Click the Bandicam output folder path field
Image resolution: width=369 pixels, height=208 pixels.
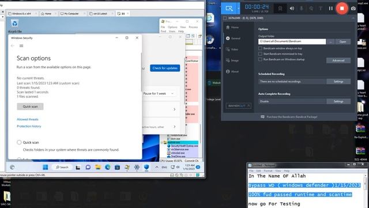click(x=292, y=42)
